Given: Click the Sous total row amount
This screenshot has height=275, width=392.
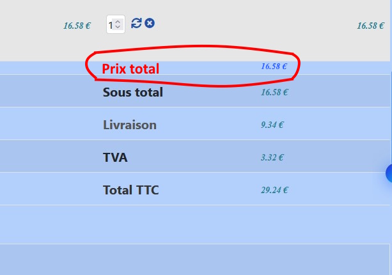Looking at the screenshot, I should [x=274, y=92].
